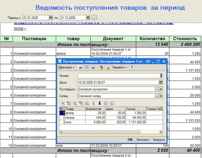The height and width of the screenshot is (158, 202).
Task: Click the 444,00 quantity cell
Action: pos(95,118)
